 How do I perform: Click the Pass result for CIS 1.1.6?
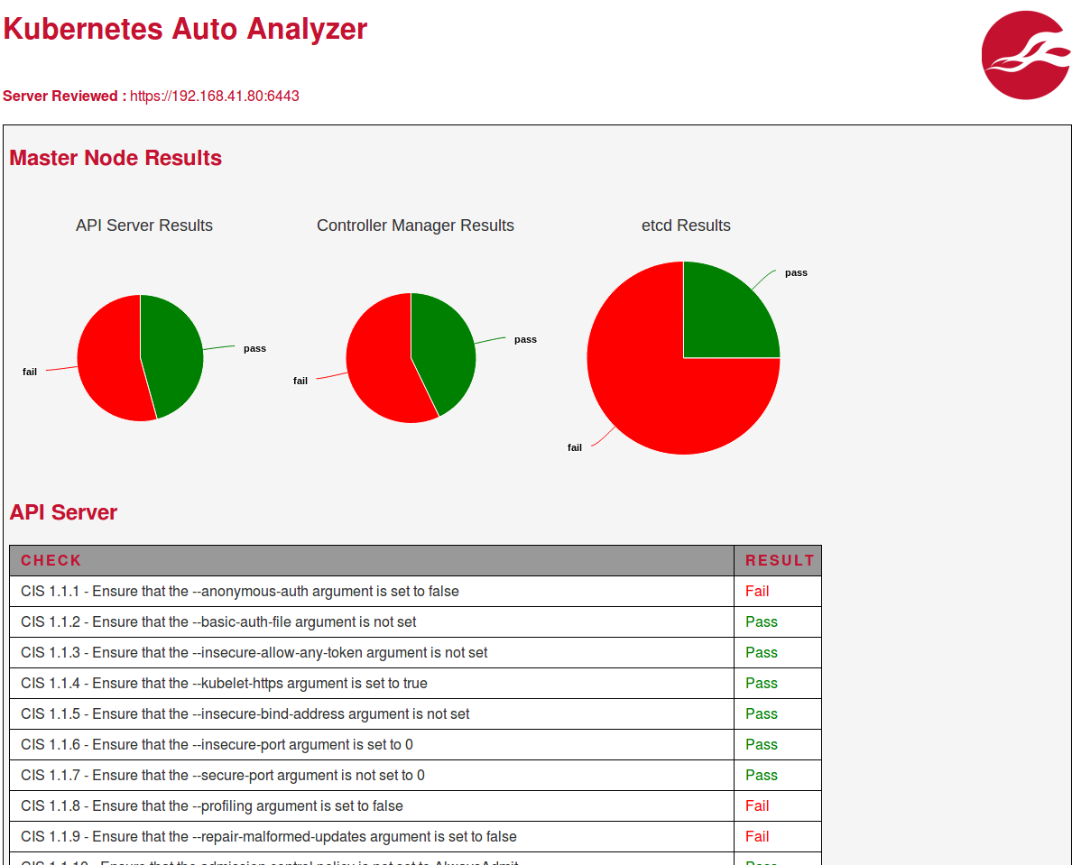[761, 745]
